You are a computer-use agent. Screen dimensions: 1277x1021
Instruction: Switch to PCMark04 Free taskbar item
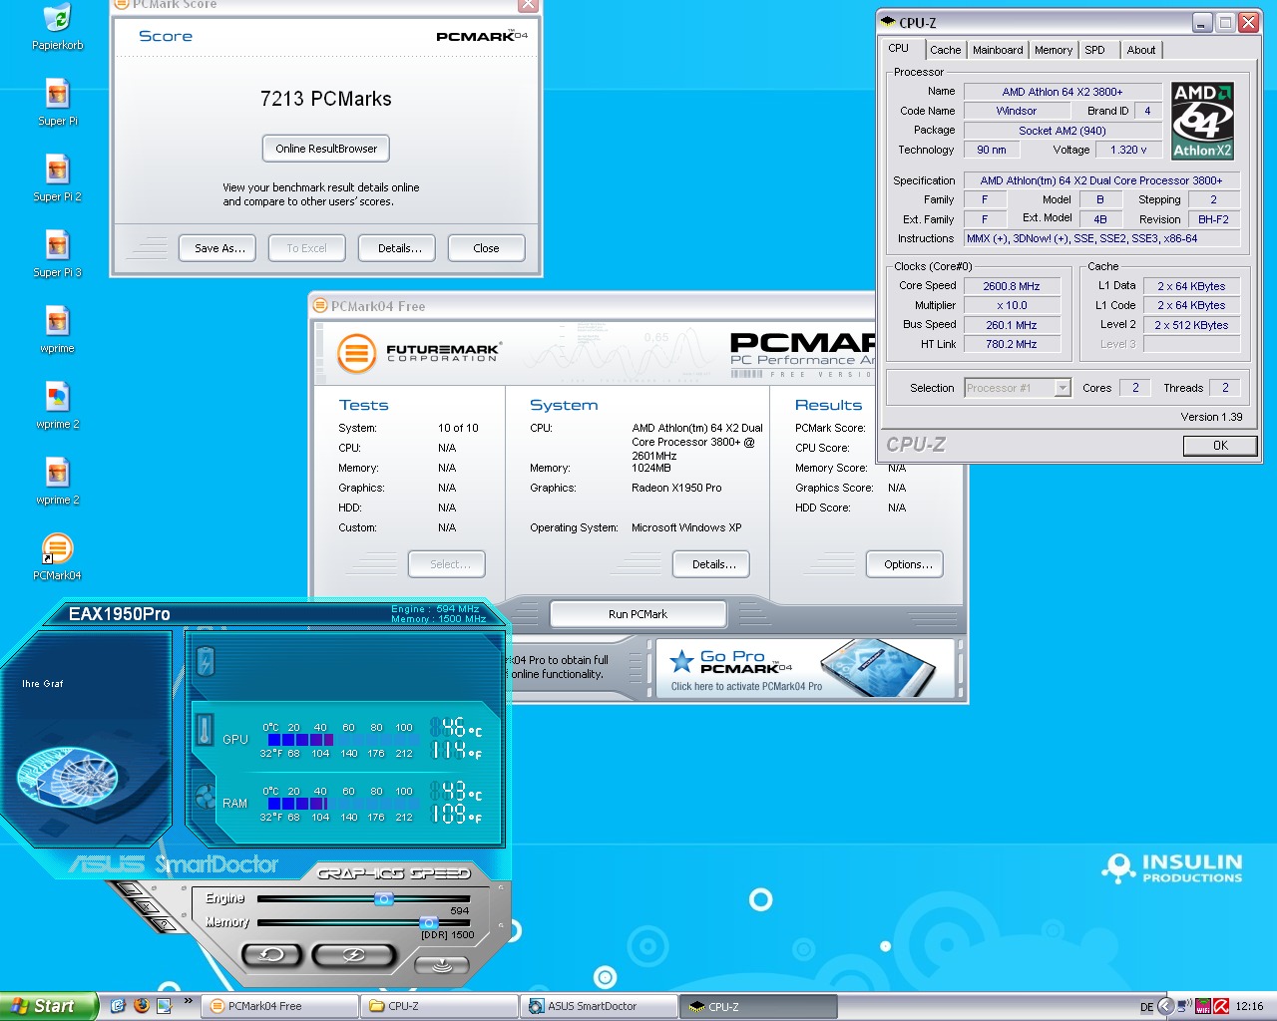280,1006
